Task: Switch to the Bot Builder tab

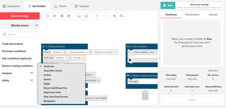Action: (x=37, y=6)
